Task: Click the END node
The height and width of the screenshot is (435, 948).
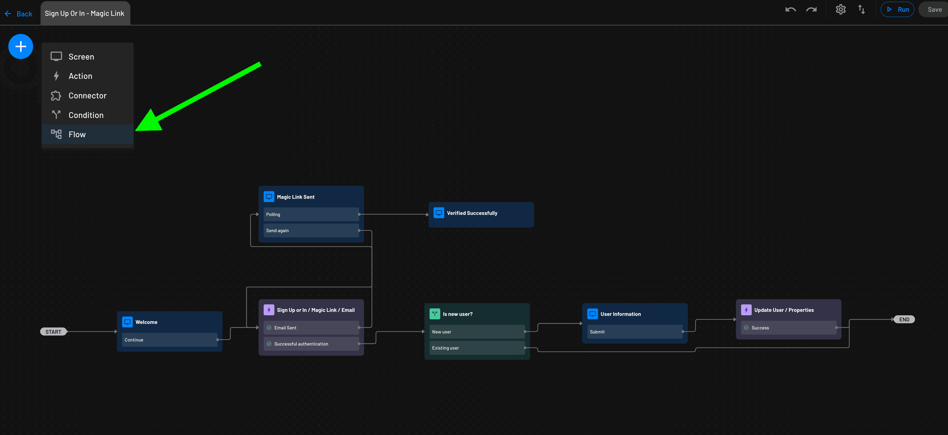Action: point(904,319)
